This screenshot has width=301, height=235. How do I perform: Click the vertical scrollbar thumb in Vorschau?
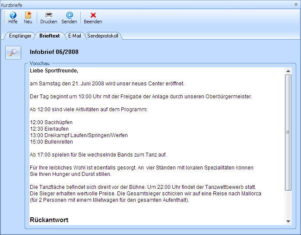tap(288, 132)
